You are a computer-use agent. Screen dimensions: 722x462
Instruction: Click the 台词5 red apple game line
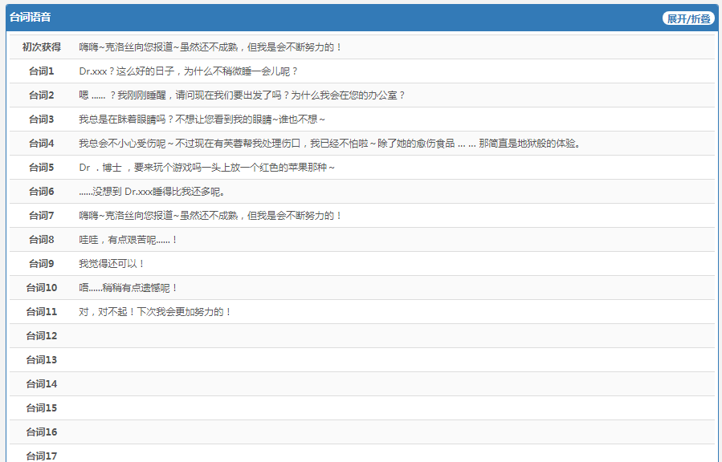206,168
